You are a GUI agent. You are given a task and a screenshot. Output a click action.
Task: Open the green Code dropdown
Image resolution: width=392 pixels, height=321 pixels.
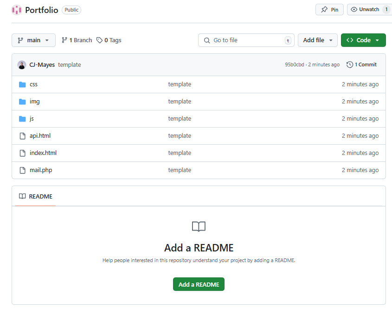363,40
